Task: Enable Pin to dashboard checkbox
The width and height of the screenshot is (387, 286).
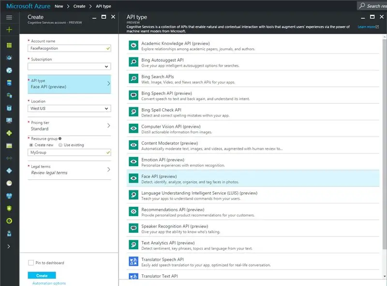Action: (x=31, y=263)
